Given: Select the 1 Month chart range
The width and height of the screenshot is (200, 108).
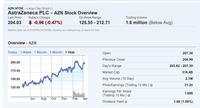Looking at the screenshot, I should [40, 52].
